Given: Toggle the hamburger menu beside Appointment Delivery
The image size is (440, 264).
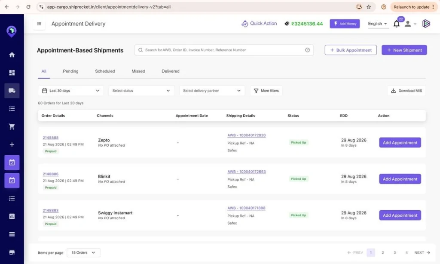Looking at the screenshot, I should coord(39,24).
